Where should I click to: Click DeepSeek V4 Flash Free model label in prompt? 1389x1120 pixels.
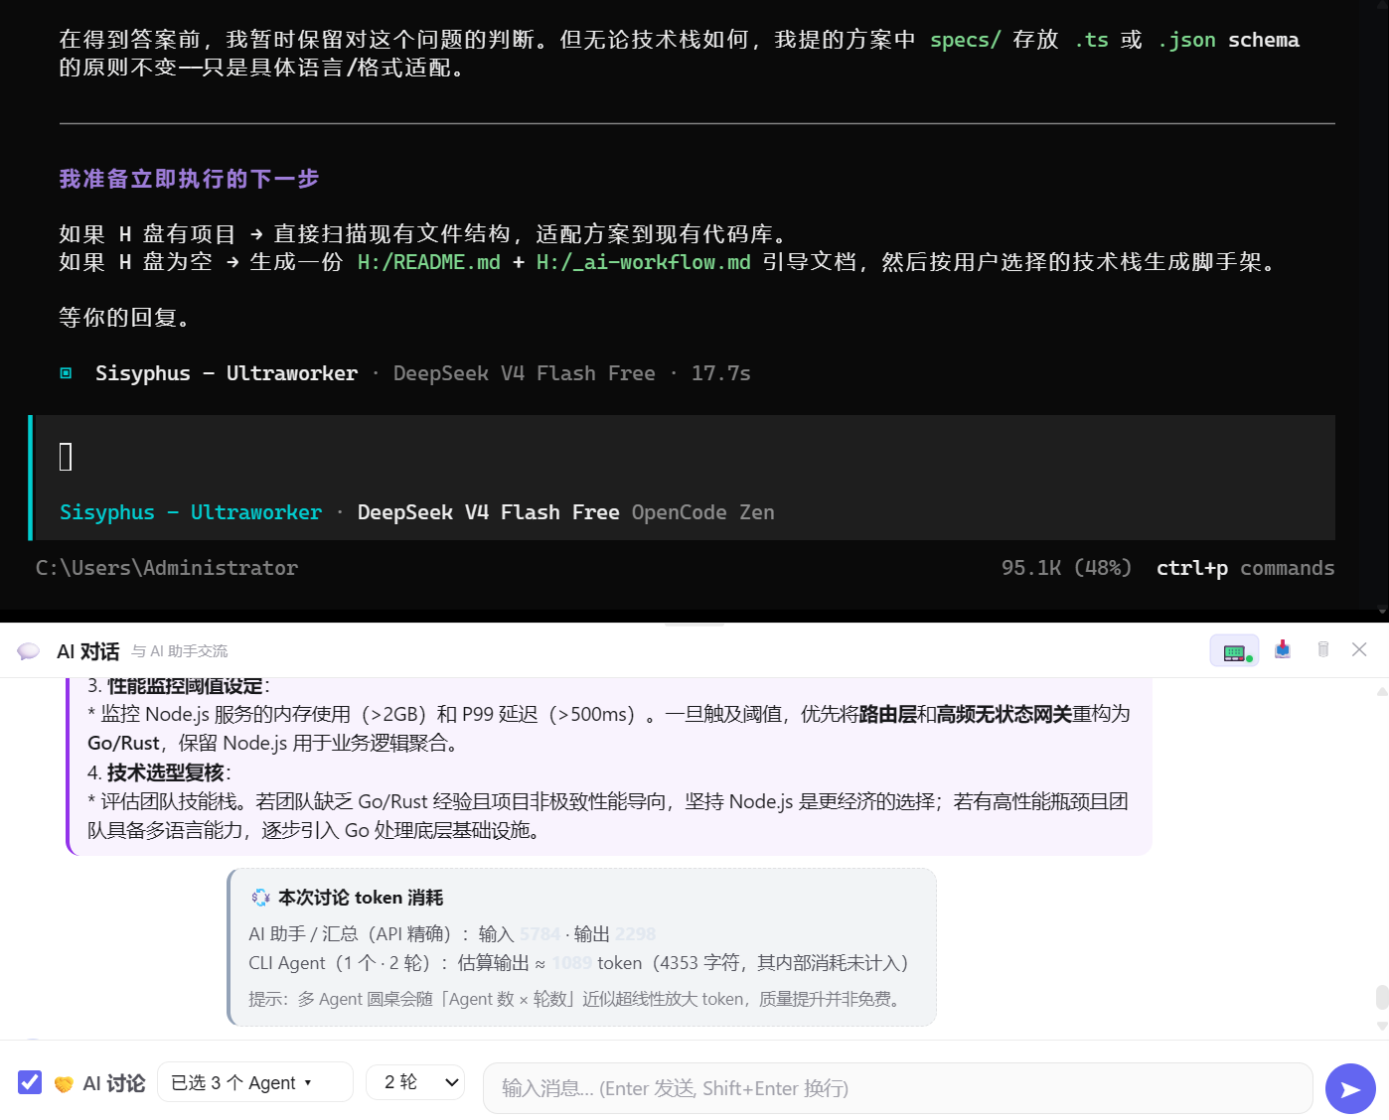tap(488, 512)
